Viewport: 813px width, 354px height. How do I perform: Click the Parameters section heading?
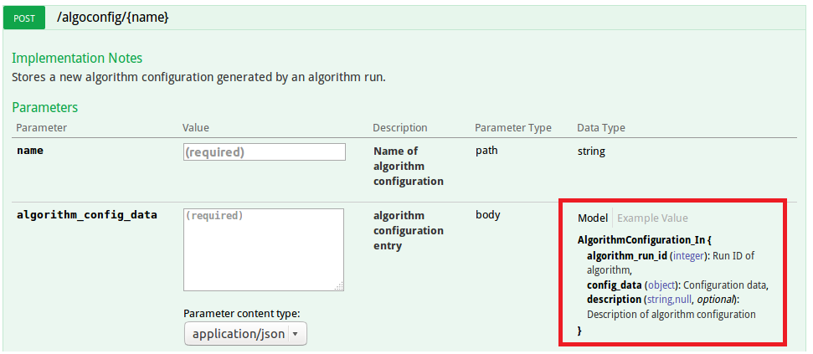click(x=45, y=107)
